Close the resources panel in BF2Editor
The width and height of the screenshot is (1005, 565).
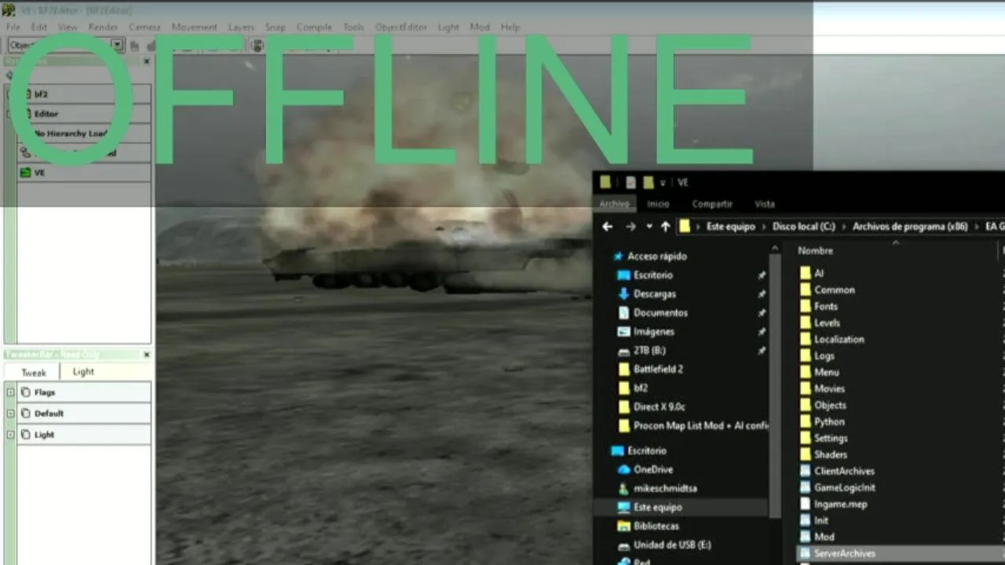(x=146, y=61)
